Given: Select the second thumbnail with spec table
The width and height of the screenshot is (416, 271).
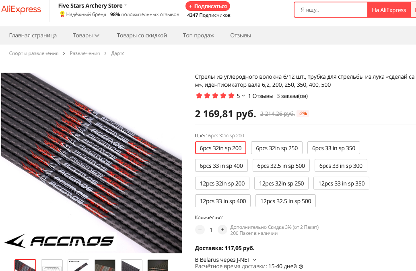Looking at the screenshot, I should pos(52,265).
